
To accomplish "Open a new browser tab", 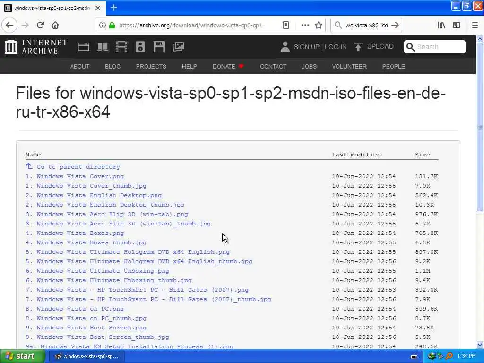I will [114, 8].
